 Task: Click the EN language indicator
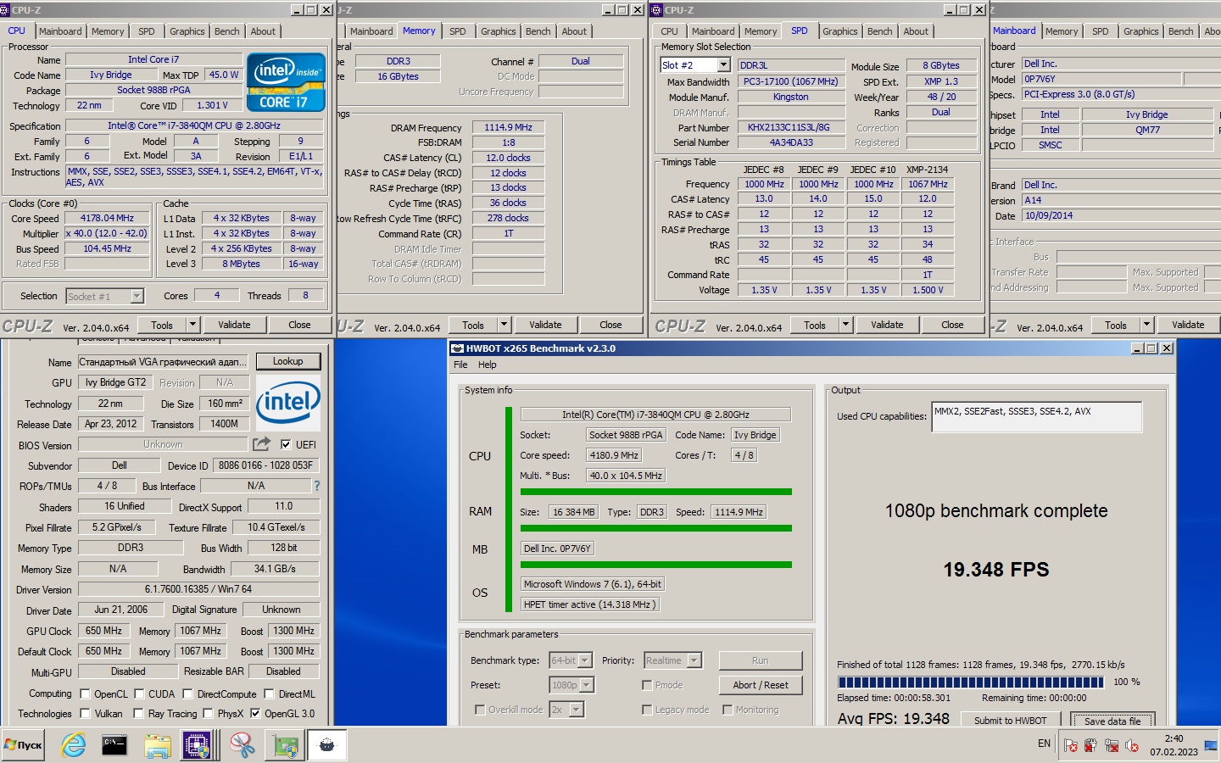click(x=1044, y=744)
